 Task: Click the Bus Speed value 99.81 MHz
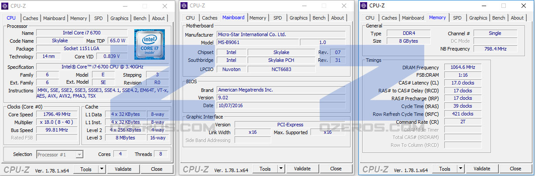pos(58,130)
